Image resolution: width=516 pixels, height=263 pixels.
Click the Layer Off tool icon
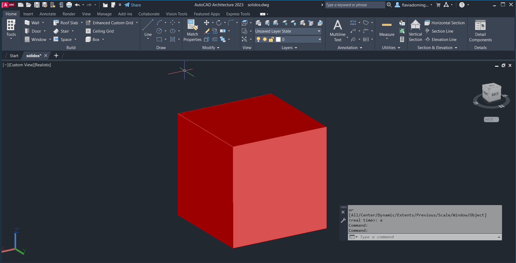pos(294,23)
